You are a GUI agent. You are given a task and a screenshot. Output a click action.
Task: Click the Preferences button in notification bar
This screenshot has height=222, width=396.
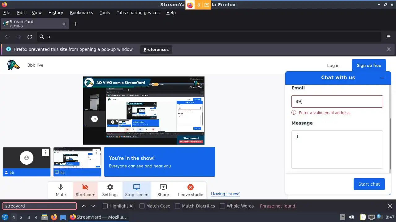[156, 49]
